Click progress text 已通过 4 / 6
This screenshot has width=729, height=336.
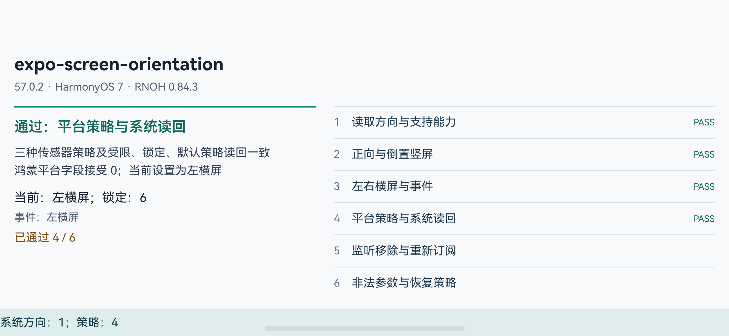coord(45,238)
